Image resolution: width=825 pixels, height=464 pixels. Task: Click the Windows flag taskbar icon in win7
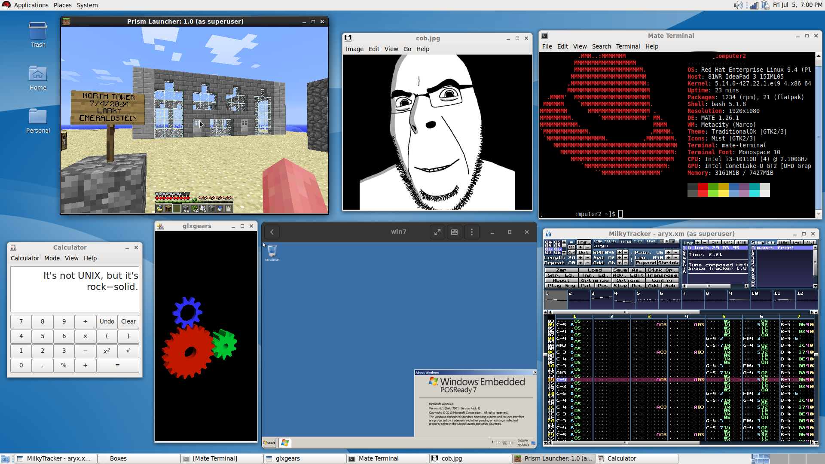[285, 443]
